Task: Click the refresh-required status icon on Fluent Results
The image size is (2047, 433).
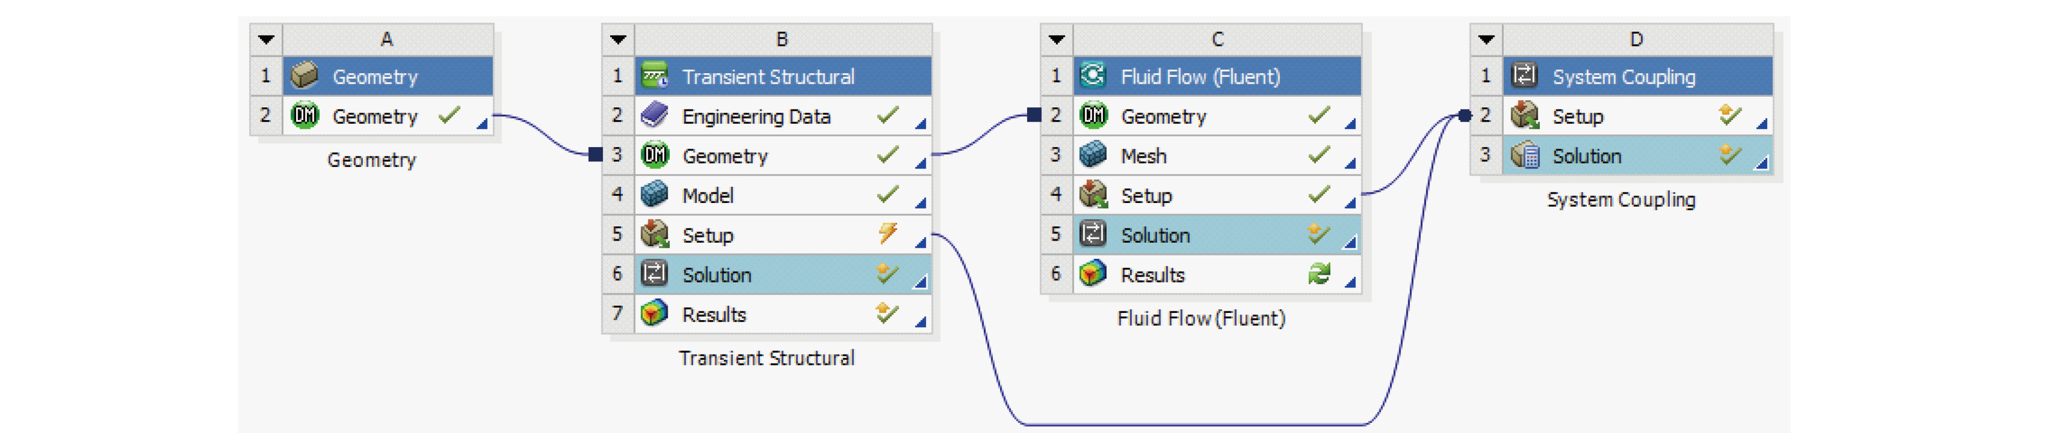Action: pos(1319,274)
